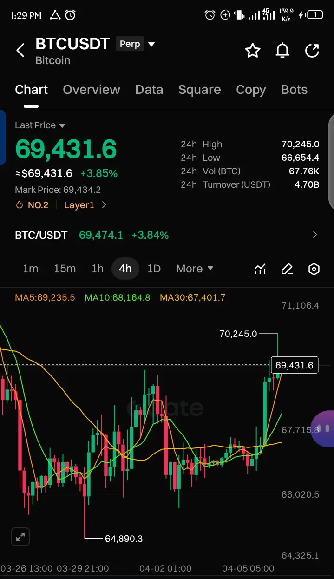
Task: Tap the 24h Low value 66,654.4
Action: pyautogui.click(x=300, y=158)
